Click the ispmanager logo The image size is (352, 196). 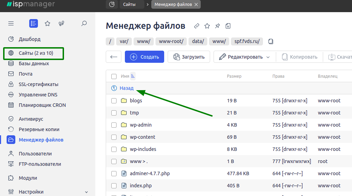pyautogui.click(x=31, y=4)
